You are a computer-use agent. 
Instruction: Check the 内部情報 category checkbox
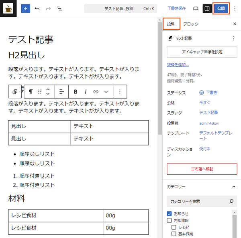pyautogui.click(x=170, y=220)
